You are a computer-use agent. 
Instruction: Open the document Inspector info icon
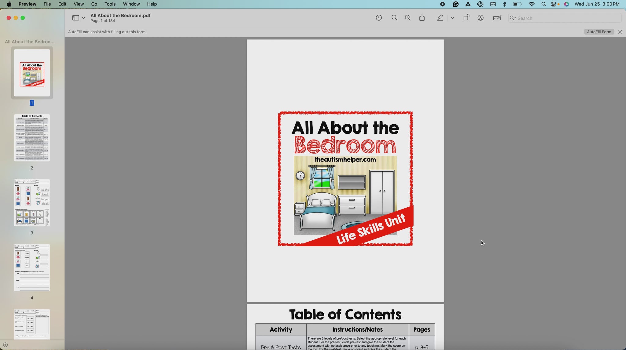pyautogui.click(x=379, y=18)
